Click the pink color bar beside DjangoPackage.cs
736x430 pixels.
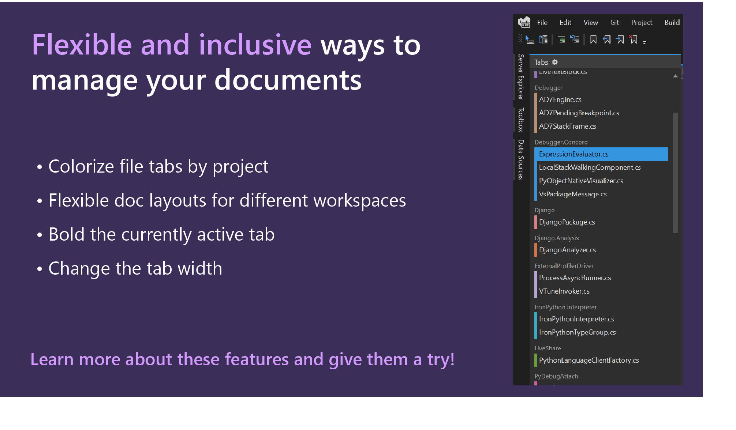coord(535,222)
